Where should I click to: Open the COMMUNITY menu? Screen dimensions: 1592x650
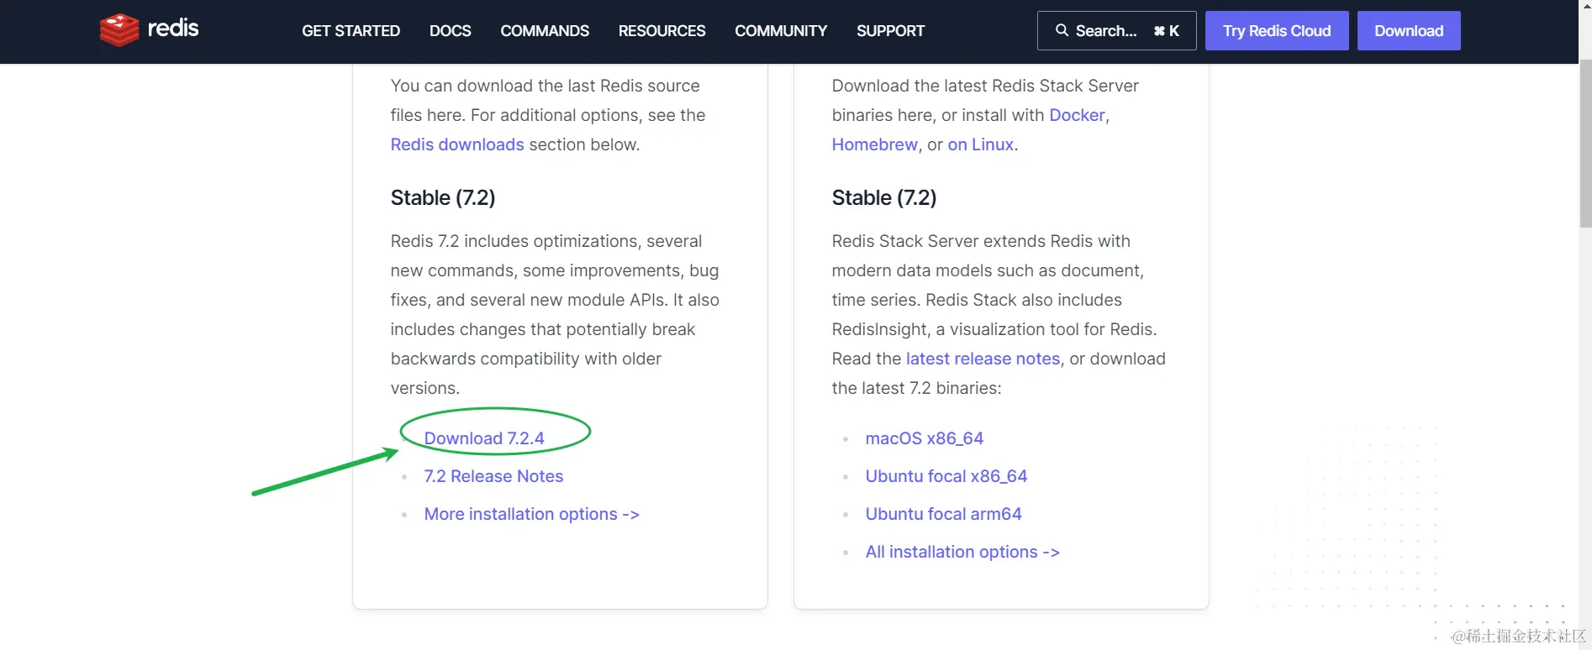click(x=781, y=31)
